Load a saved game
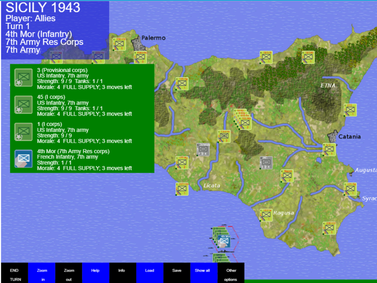The image size is (377, 283). pos(150,275)
